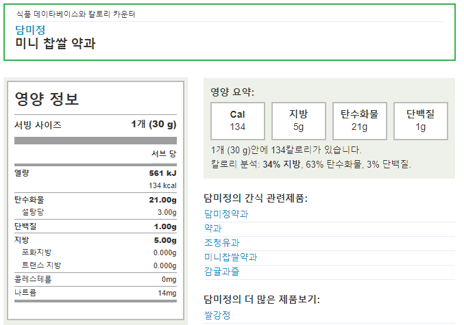Click the 담미정의 더 많은 제품보기: heading
This screenshot has height=325, width=464.
click(x=262, y=299)
